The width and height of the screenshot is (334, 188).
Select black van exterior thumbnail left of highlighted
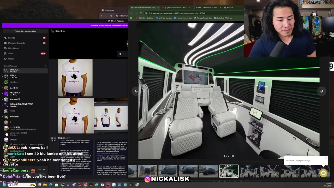pyautogui.click(x=208, y=171)
